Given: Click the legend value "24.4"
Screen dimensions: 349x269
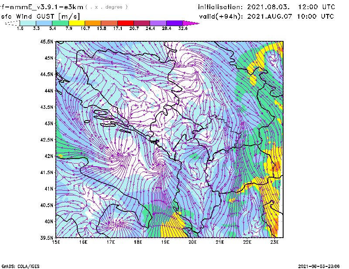Looking at the screenshot, I should click(150, 28).
